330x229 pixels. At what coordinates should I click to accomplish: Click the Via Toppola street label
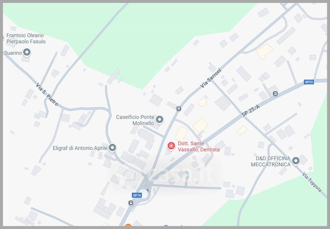(312, 182)
